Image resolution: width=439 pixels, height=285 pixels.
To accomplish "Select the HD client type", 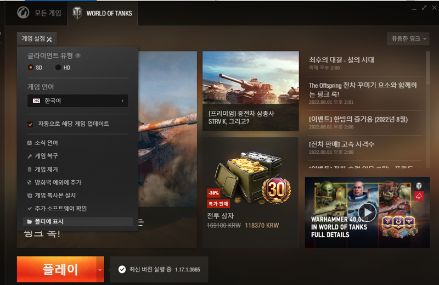I will 63,68.
